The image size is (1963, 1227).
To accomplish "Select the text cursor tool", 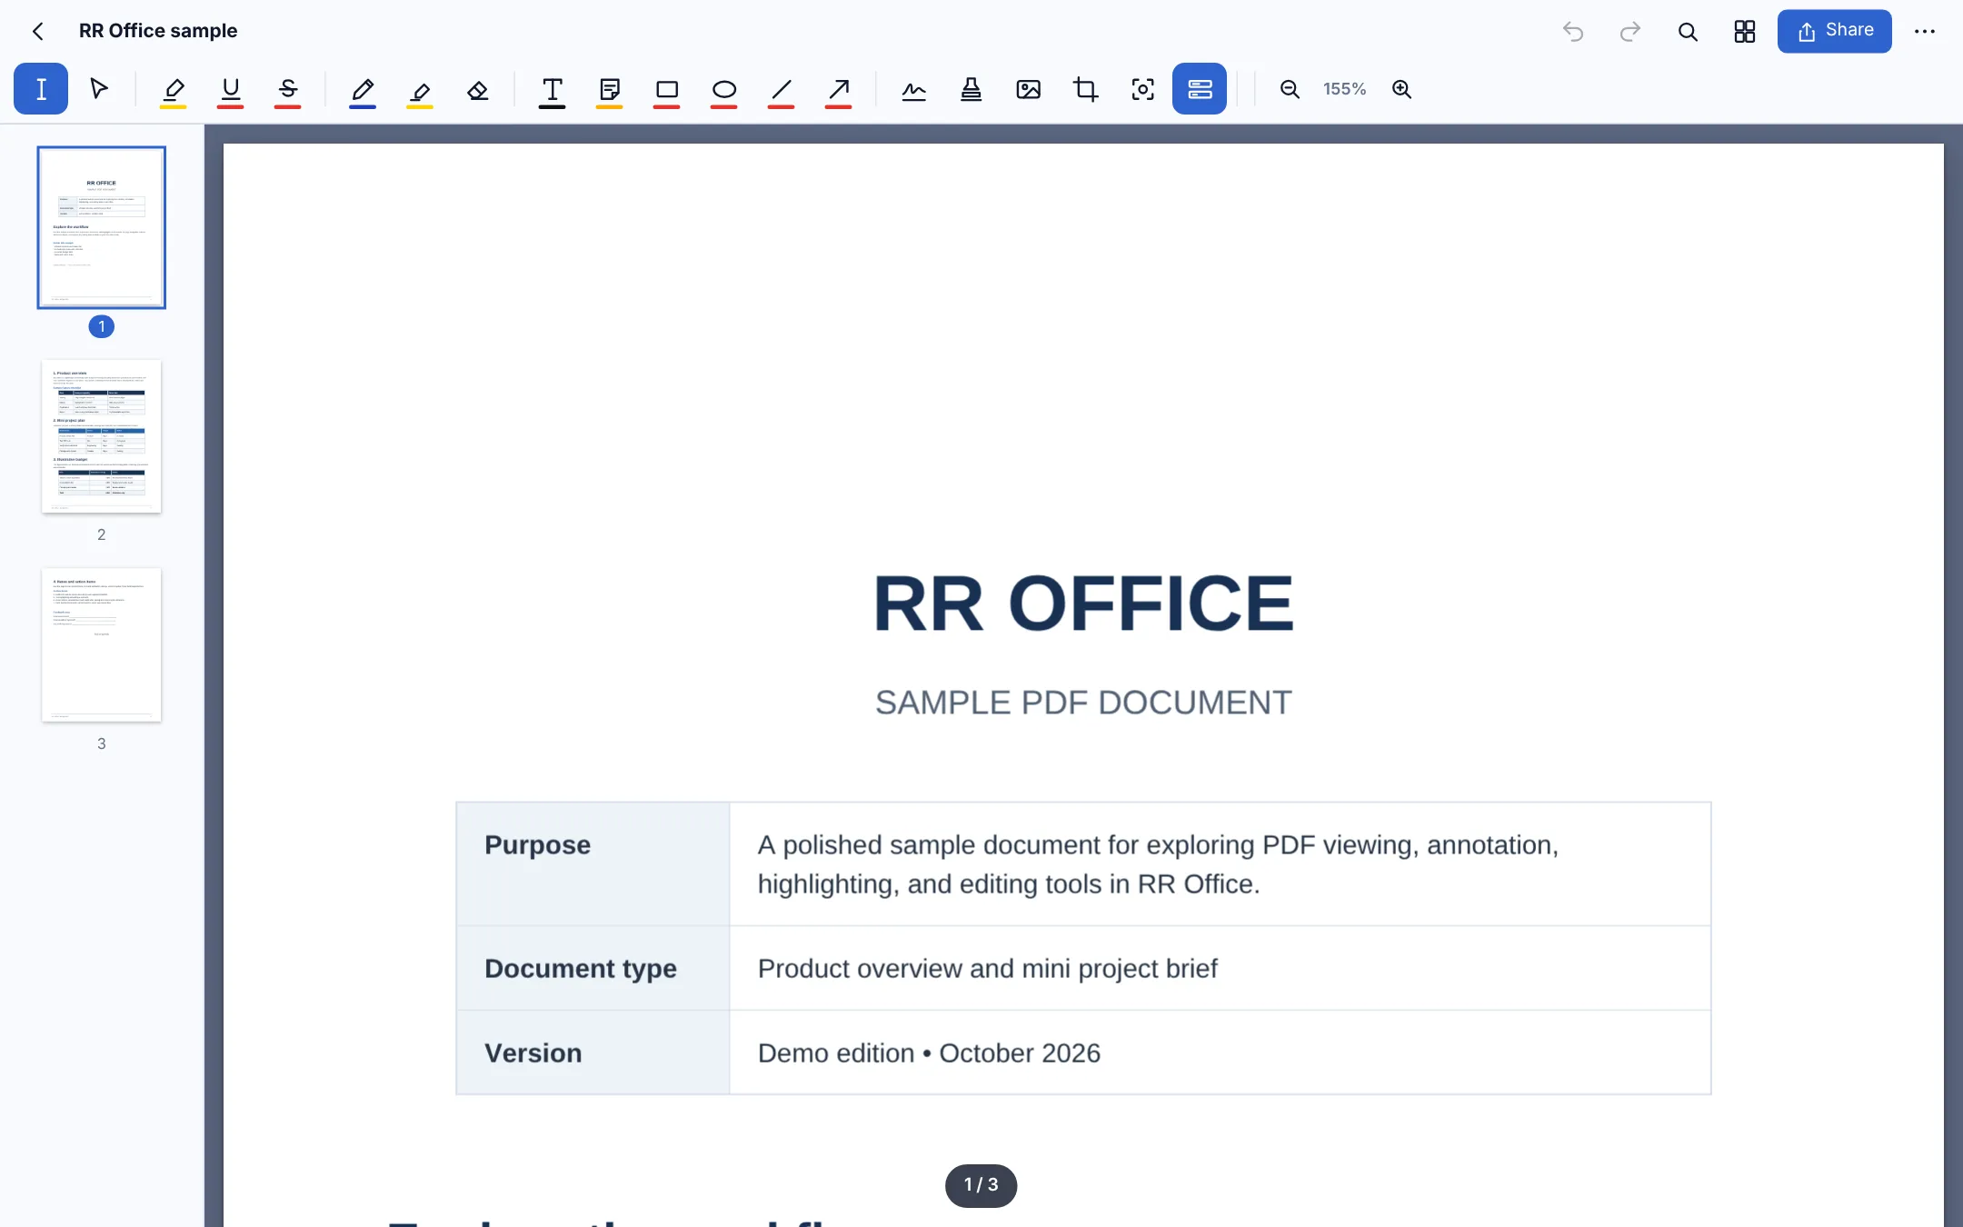I will 41,89.
